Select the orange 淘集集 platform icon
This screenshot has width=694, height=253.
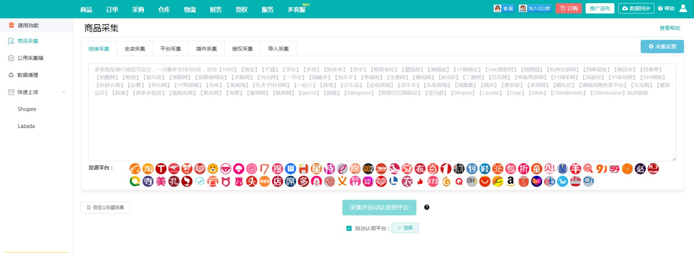click(265, 181)
